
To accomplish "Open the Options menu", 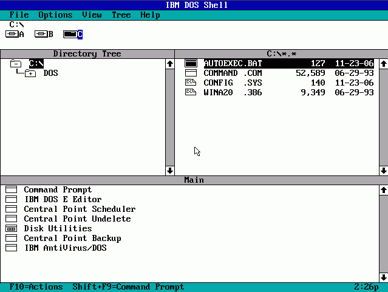I will (55, 15).
